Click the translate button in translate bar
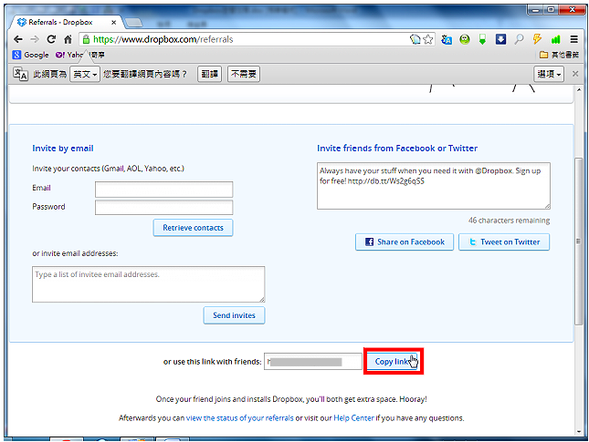Screen dimensions: 589x442 210,74
